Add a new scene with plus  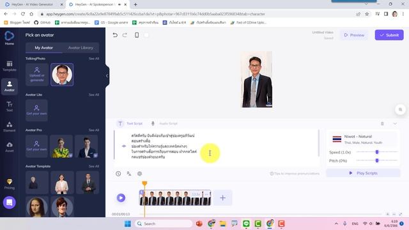click(x=222, y=198)
